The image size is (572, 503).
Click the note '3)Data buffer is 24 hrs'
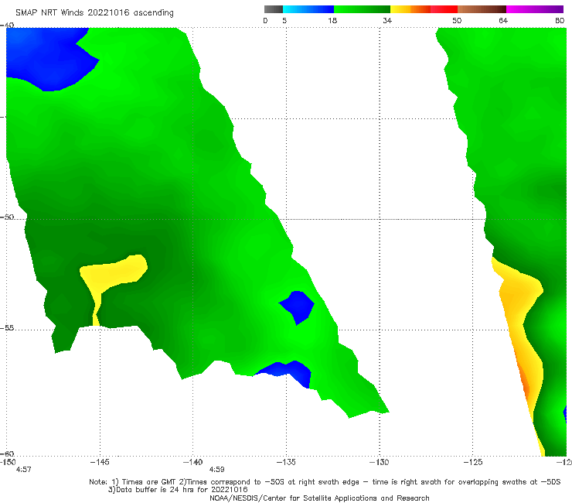pos(178,490)
